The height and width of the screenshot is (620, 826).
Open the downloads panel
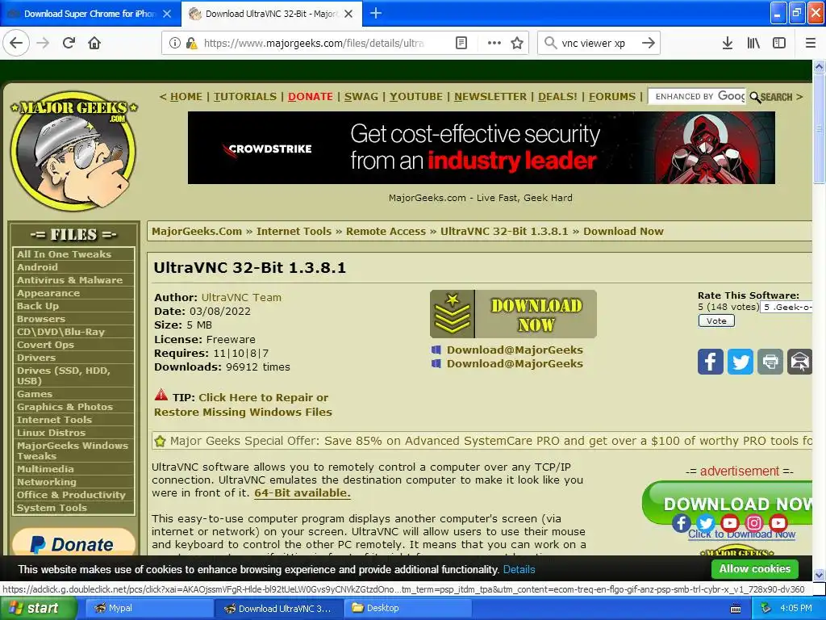click(x=728, y=43)
